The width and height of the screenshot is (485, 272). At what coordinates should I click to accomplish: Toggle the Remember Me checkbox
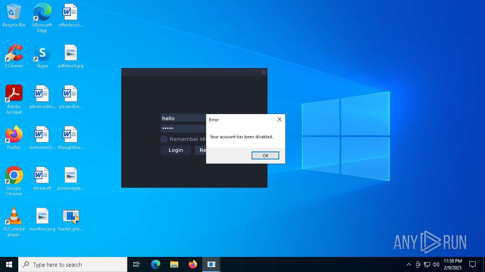pos(164,139)
